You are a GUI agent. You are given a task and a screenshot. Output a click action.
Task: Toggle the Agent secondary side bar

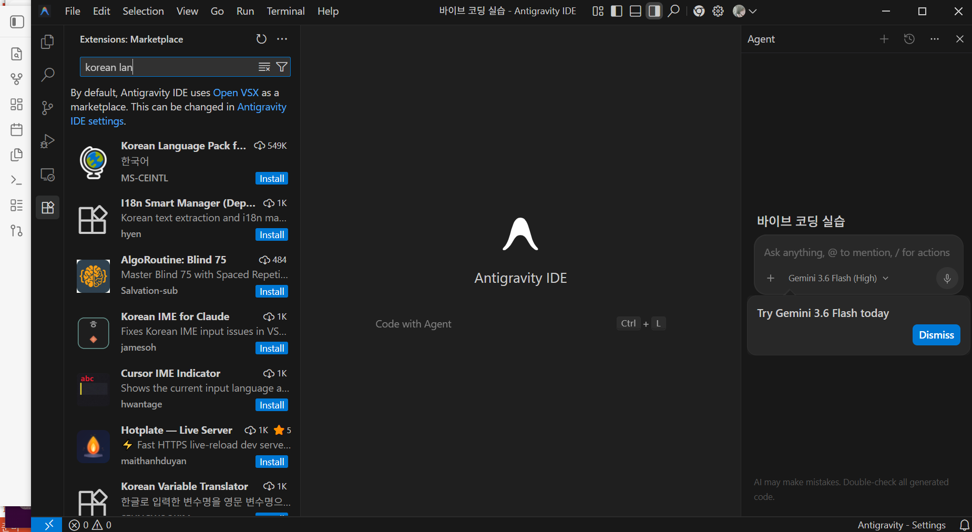point(654,11)
